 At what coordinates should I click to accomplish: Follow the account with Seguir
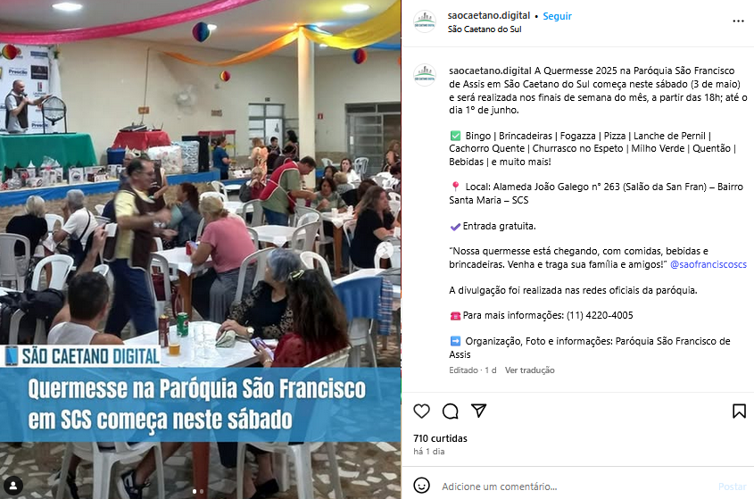[557, 16]
